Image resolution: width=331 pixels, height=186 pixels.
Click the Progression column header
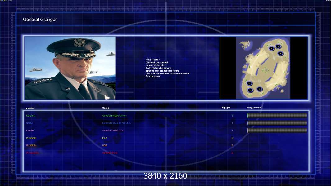[254, 108]
